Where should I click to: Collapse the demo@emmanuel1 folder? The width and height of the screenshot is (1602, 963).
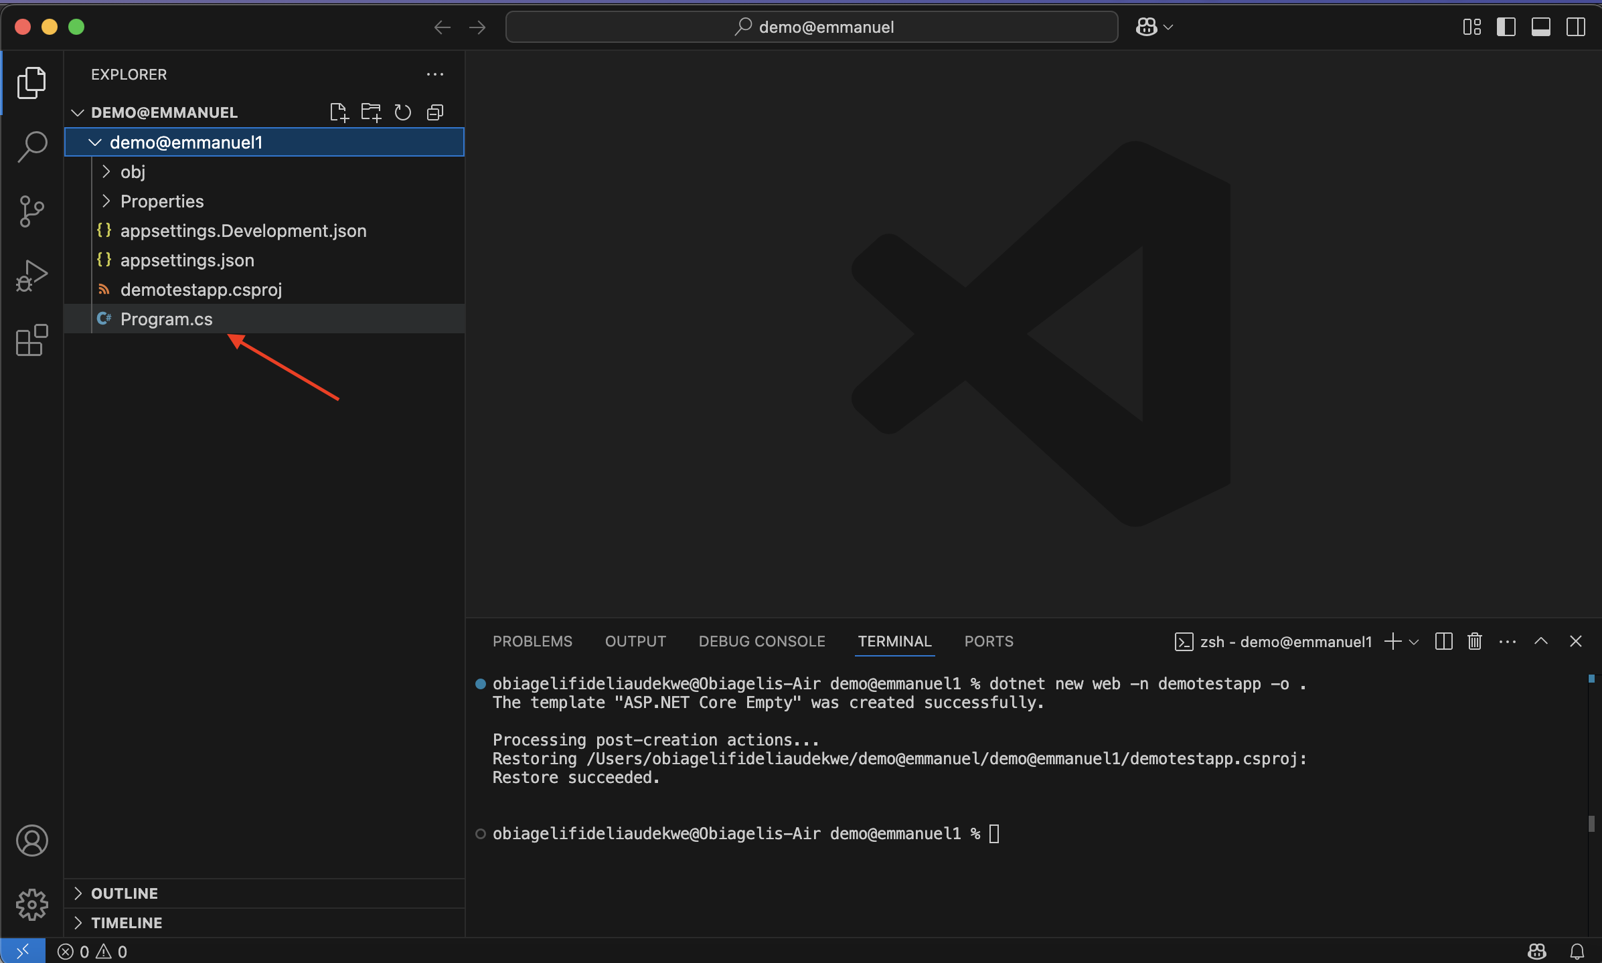[264, 142]
